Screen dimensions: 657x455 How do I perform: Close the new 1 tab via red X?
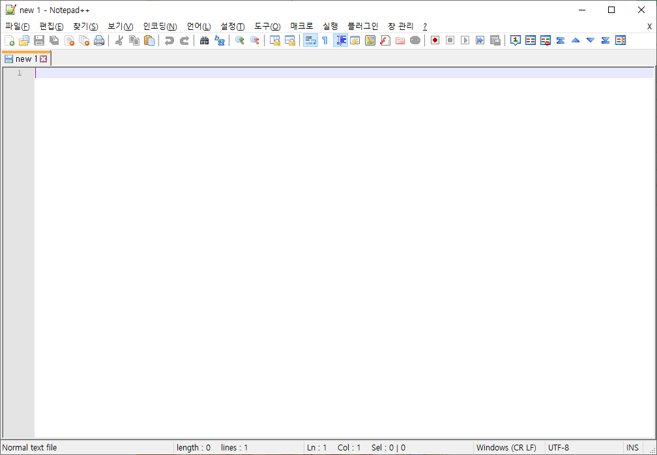pos(44,59)
